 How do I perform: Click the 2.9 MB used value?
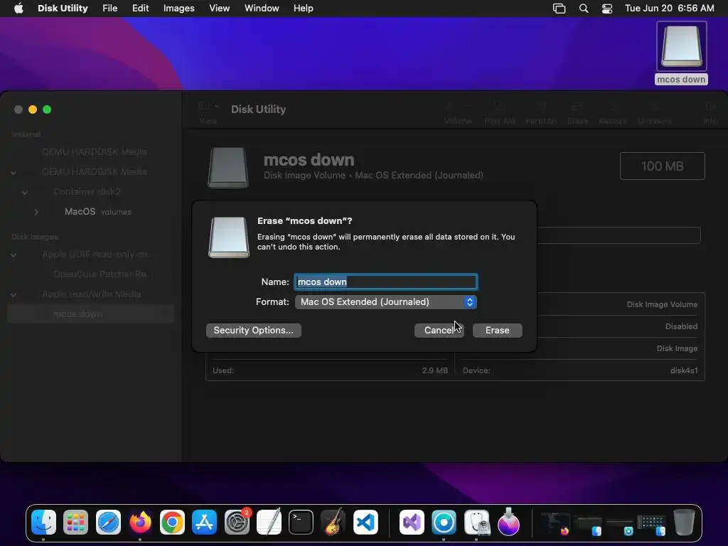435,370
